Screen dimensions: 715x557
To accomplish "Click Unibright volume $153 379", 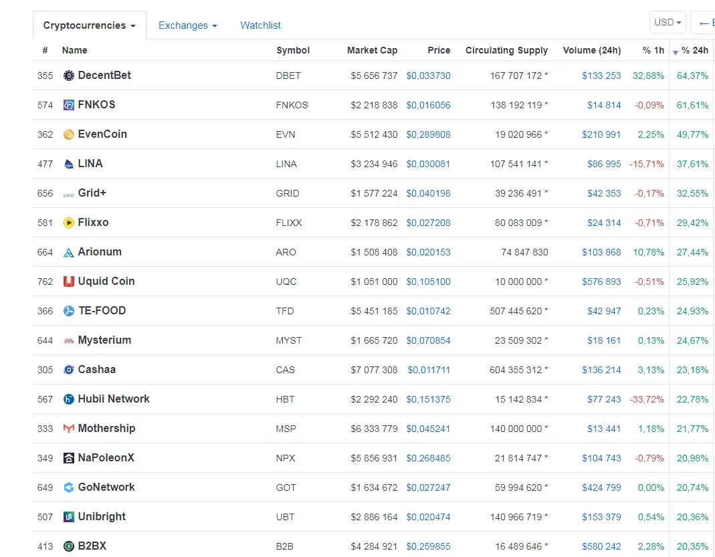I will [601, 518].
